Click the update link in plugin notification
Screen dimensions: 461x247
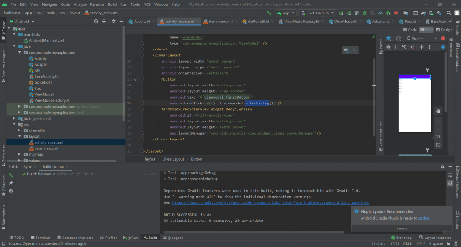click(x=424, y=218)
